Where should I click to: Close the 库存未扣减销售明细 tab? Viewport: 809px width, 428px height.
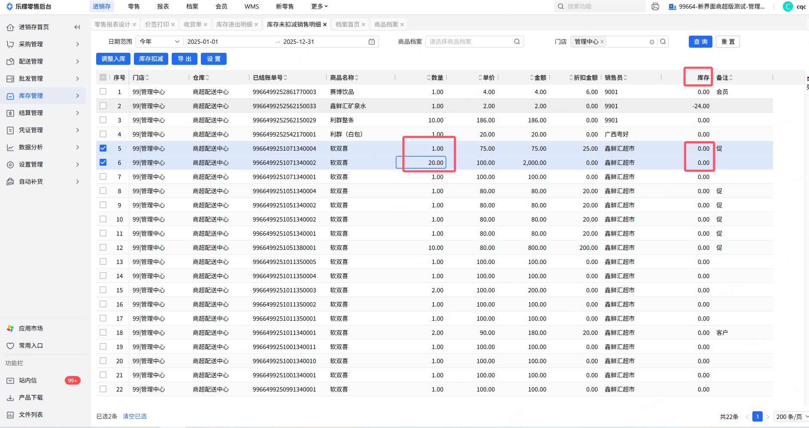[325, 24]
